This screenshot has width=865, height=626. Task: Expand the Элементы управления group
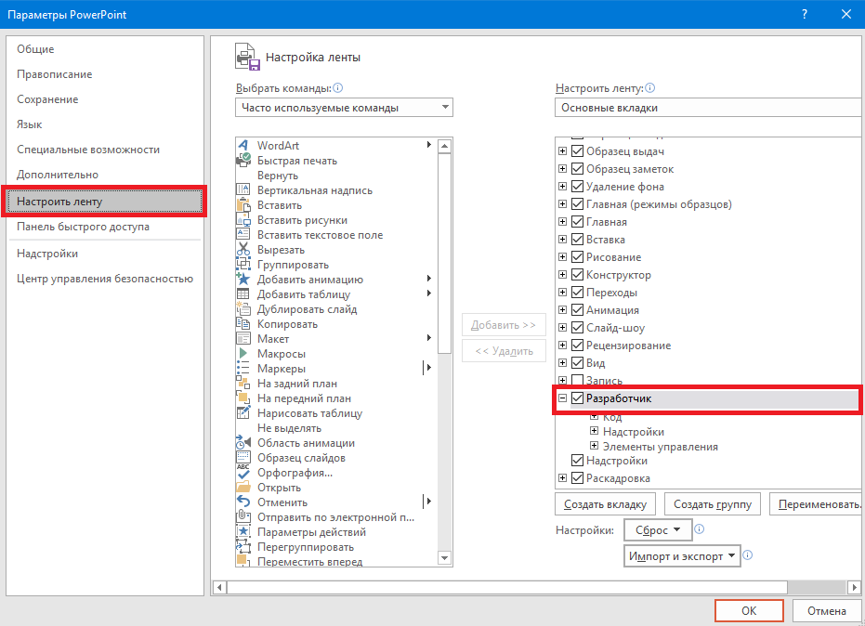(594, 446)
